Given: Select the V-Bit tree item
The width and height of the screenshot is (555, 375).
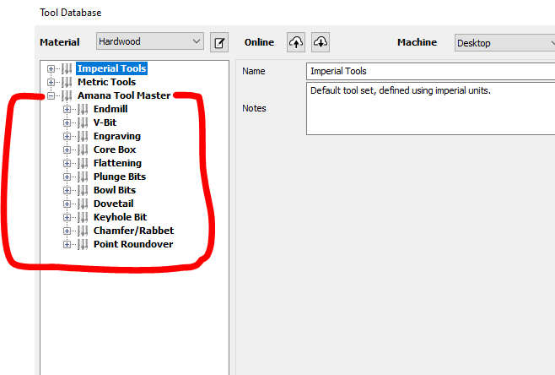Looking at the screenshot, I should point(105,122).
